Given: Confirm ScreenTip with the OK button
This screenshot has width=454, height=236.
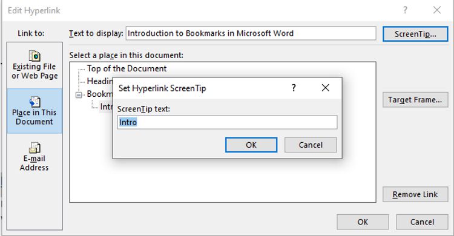Looking at the screenshot, I should pos(251,145).
